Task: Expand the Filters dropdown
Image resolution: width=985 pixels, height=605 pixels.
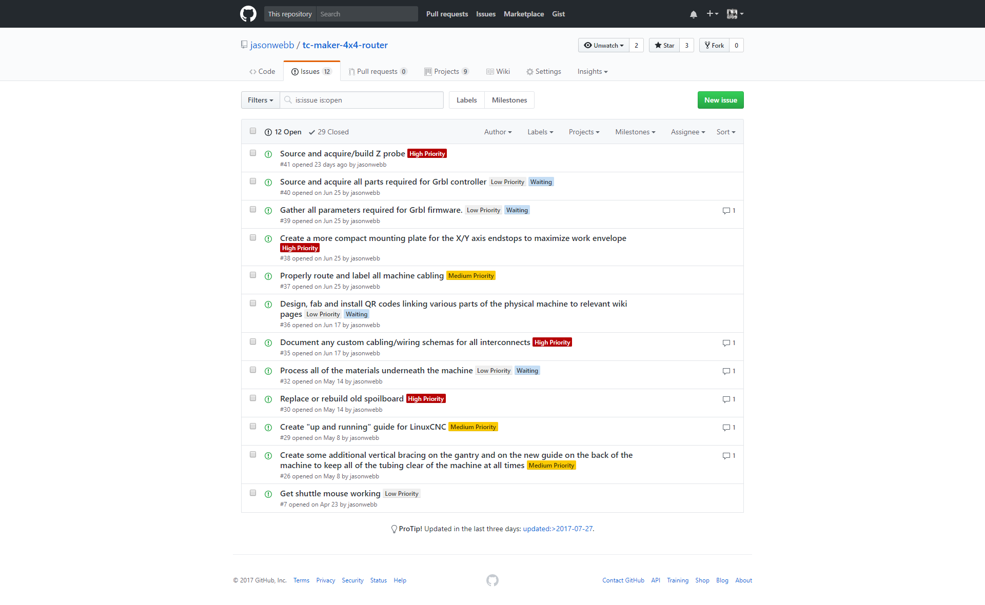Action: pos(261,100)
